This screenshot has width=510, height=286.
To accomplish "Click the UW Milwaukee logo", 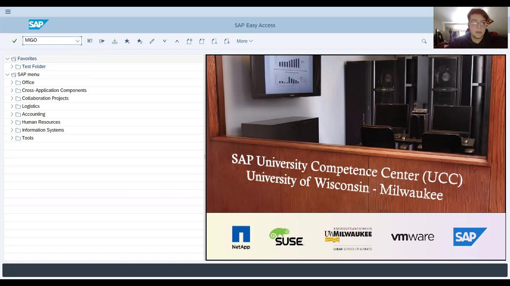I will (x=348, y=239).
